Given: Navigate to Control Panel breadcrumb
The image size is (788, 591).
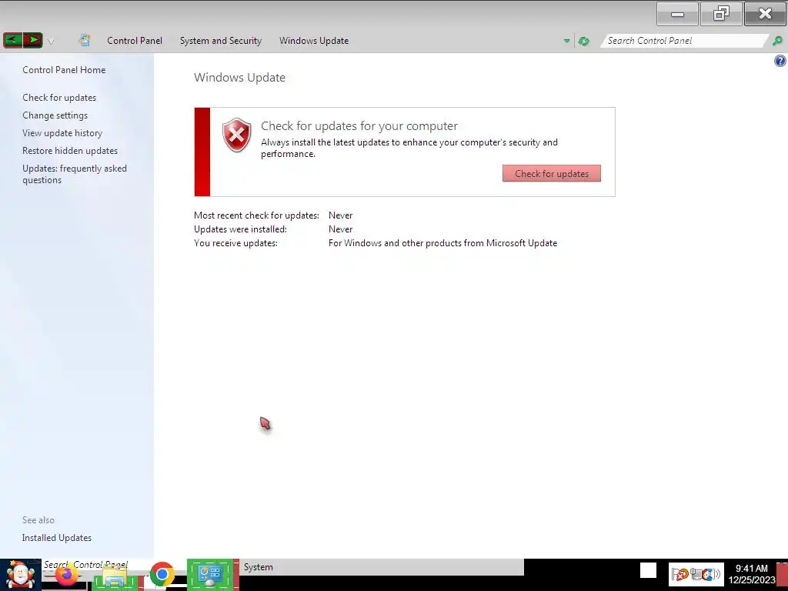Looking at the screenshot, I should tap(135, 41).
